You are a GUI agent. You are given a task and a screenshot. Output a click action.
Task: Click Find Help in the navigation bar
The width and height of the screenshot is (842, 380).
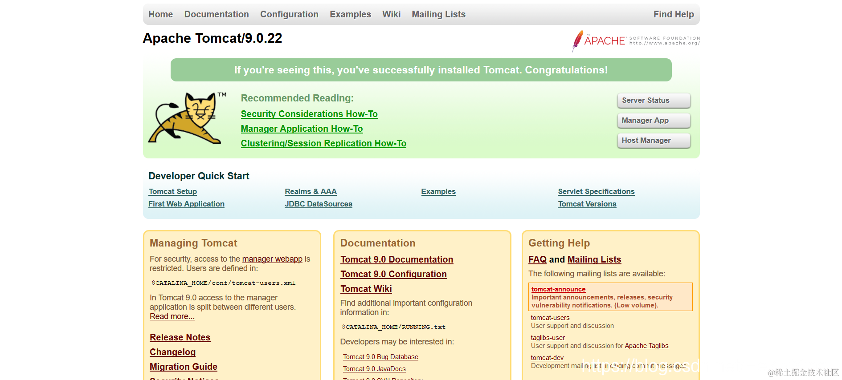click(674, 14)
